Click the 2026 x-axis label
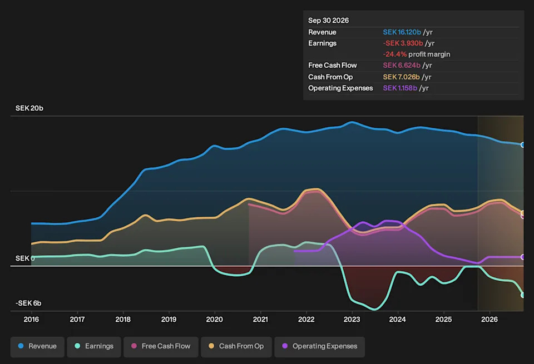This screenshot has width=534, height=364. click(489, 320)
